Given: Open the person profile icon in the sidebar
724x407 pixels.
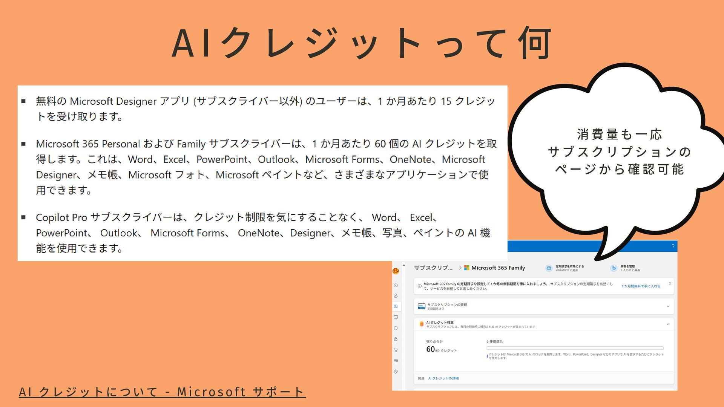Looking at the screenshot, I should (x=396, y=296).
